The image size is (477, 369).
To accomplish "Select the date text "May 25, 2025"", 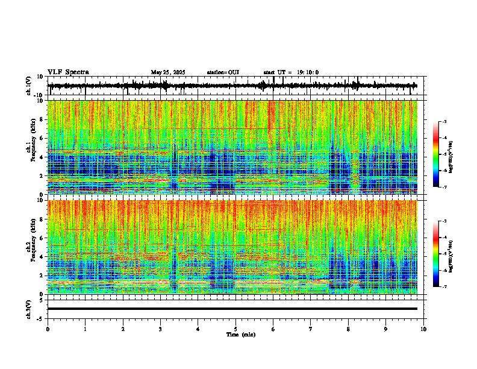I will tap(168, 72).
